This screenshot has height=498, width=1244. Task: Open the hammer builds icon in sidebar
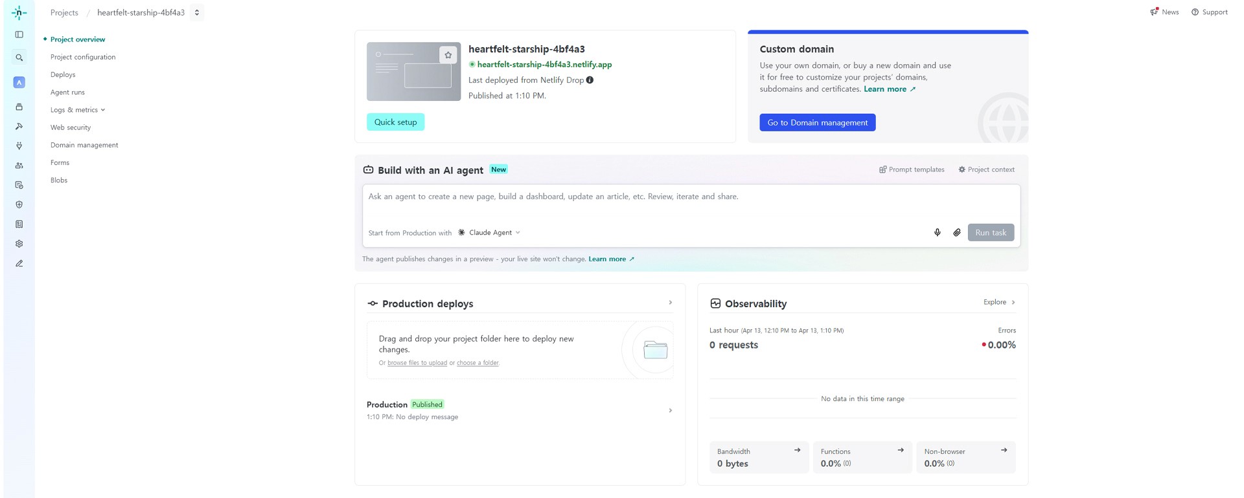click(x=19, y=126)
